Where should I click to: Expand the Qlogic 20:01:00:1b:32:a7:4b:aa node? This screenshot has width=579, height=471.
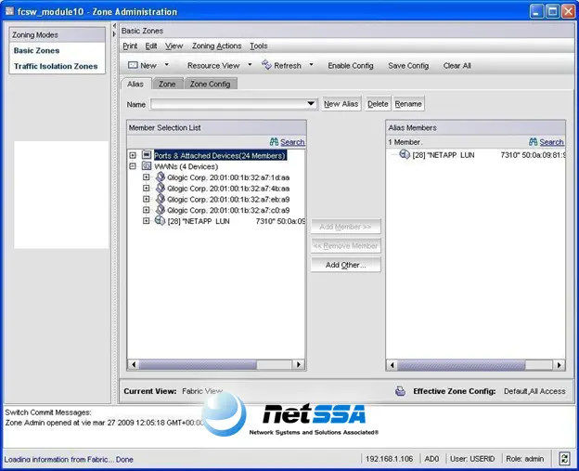tap(147, 189)
